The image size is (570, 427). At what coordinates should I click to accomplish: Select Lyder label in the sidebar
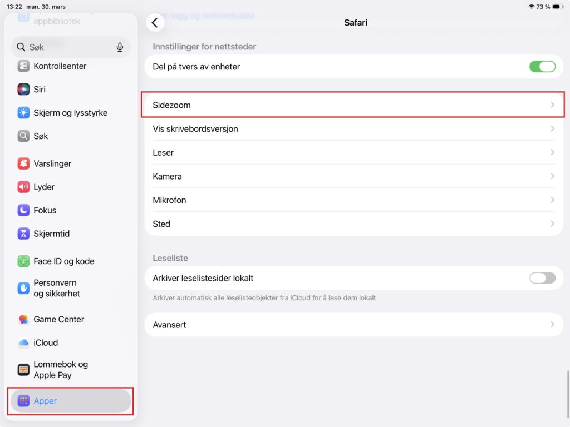click(x=44, y=187)
